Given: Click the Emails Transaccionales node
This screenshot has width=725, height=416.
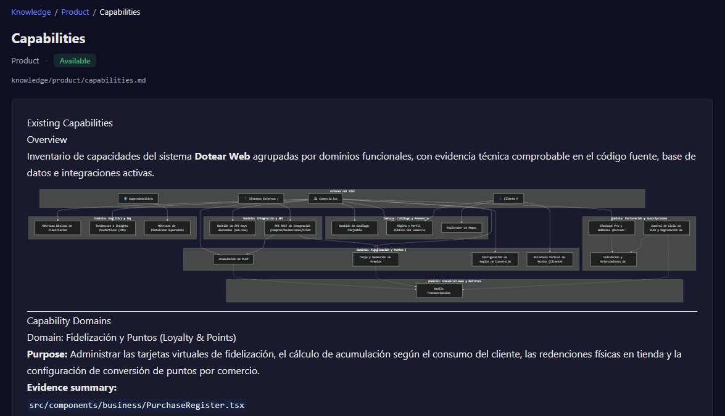Looking at the screenshot, I should [x=439, y=290].
